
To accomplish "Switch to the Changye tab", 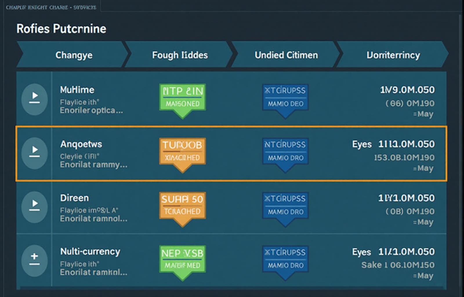I will (74, 55).
